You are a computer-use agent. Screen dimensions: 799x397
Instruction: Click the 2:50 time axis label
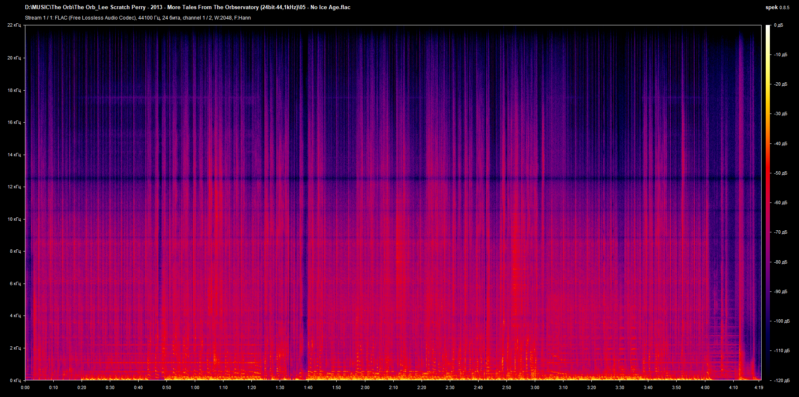coord(506,387)
